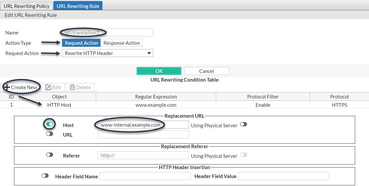Viewport: 369px width, 186px height.
Task: Select the URL Rewriting Rule tab
Action: coord(78,6)
